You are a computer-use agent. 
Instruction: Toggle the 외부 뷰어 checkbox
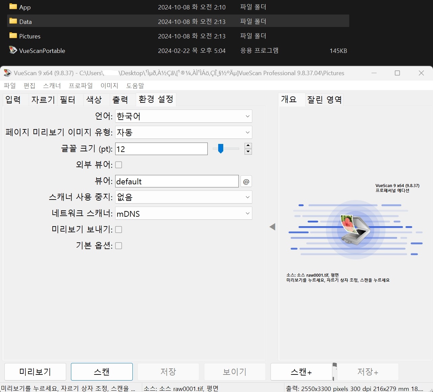pos(119,165)
